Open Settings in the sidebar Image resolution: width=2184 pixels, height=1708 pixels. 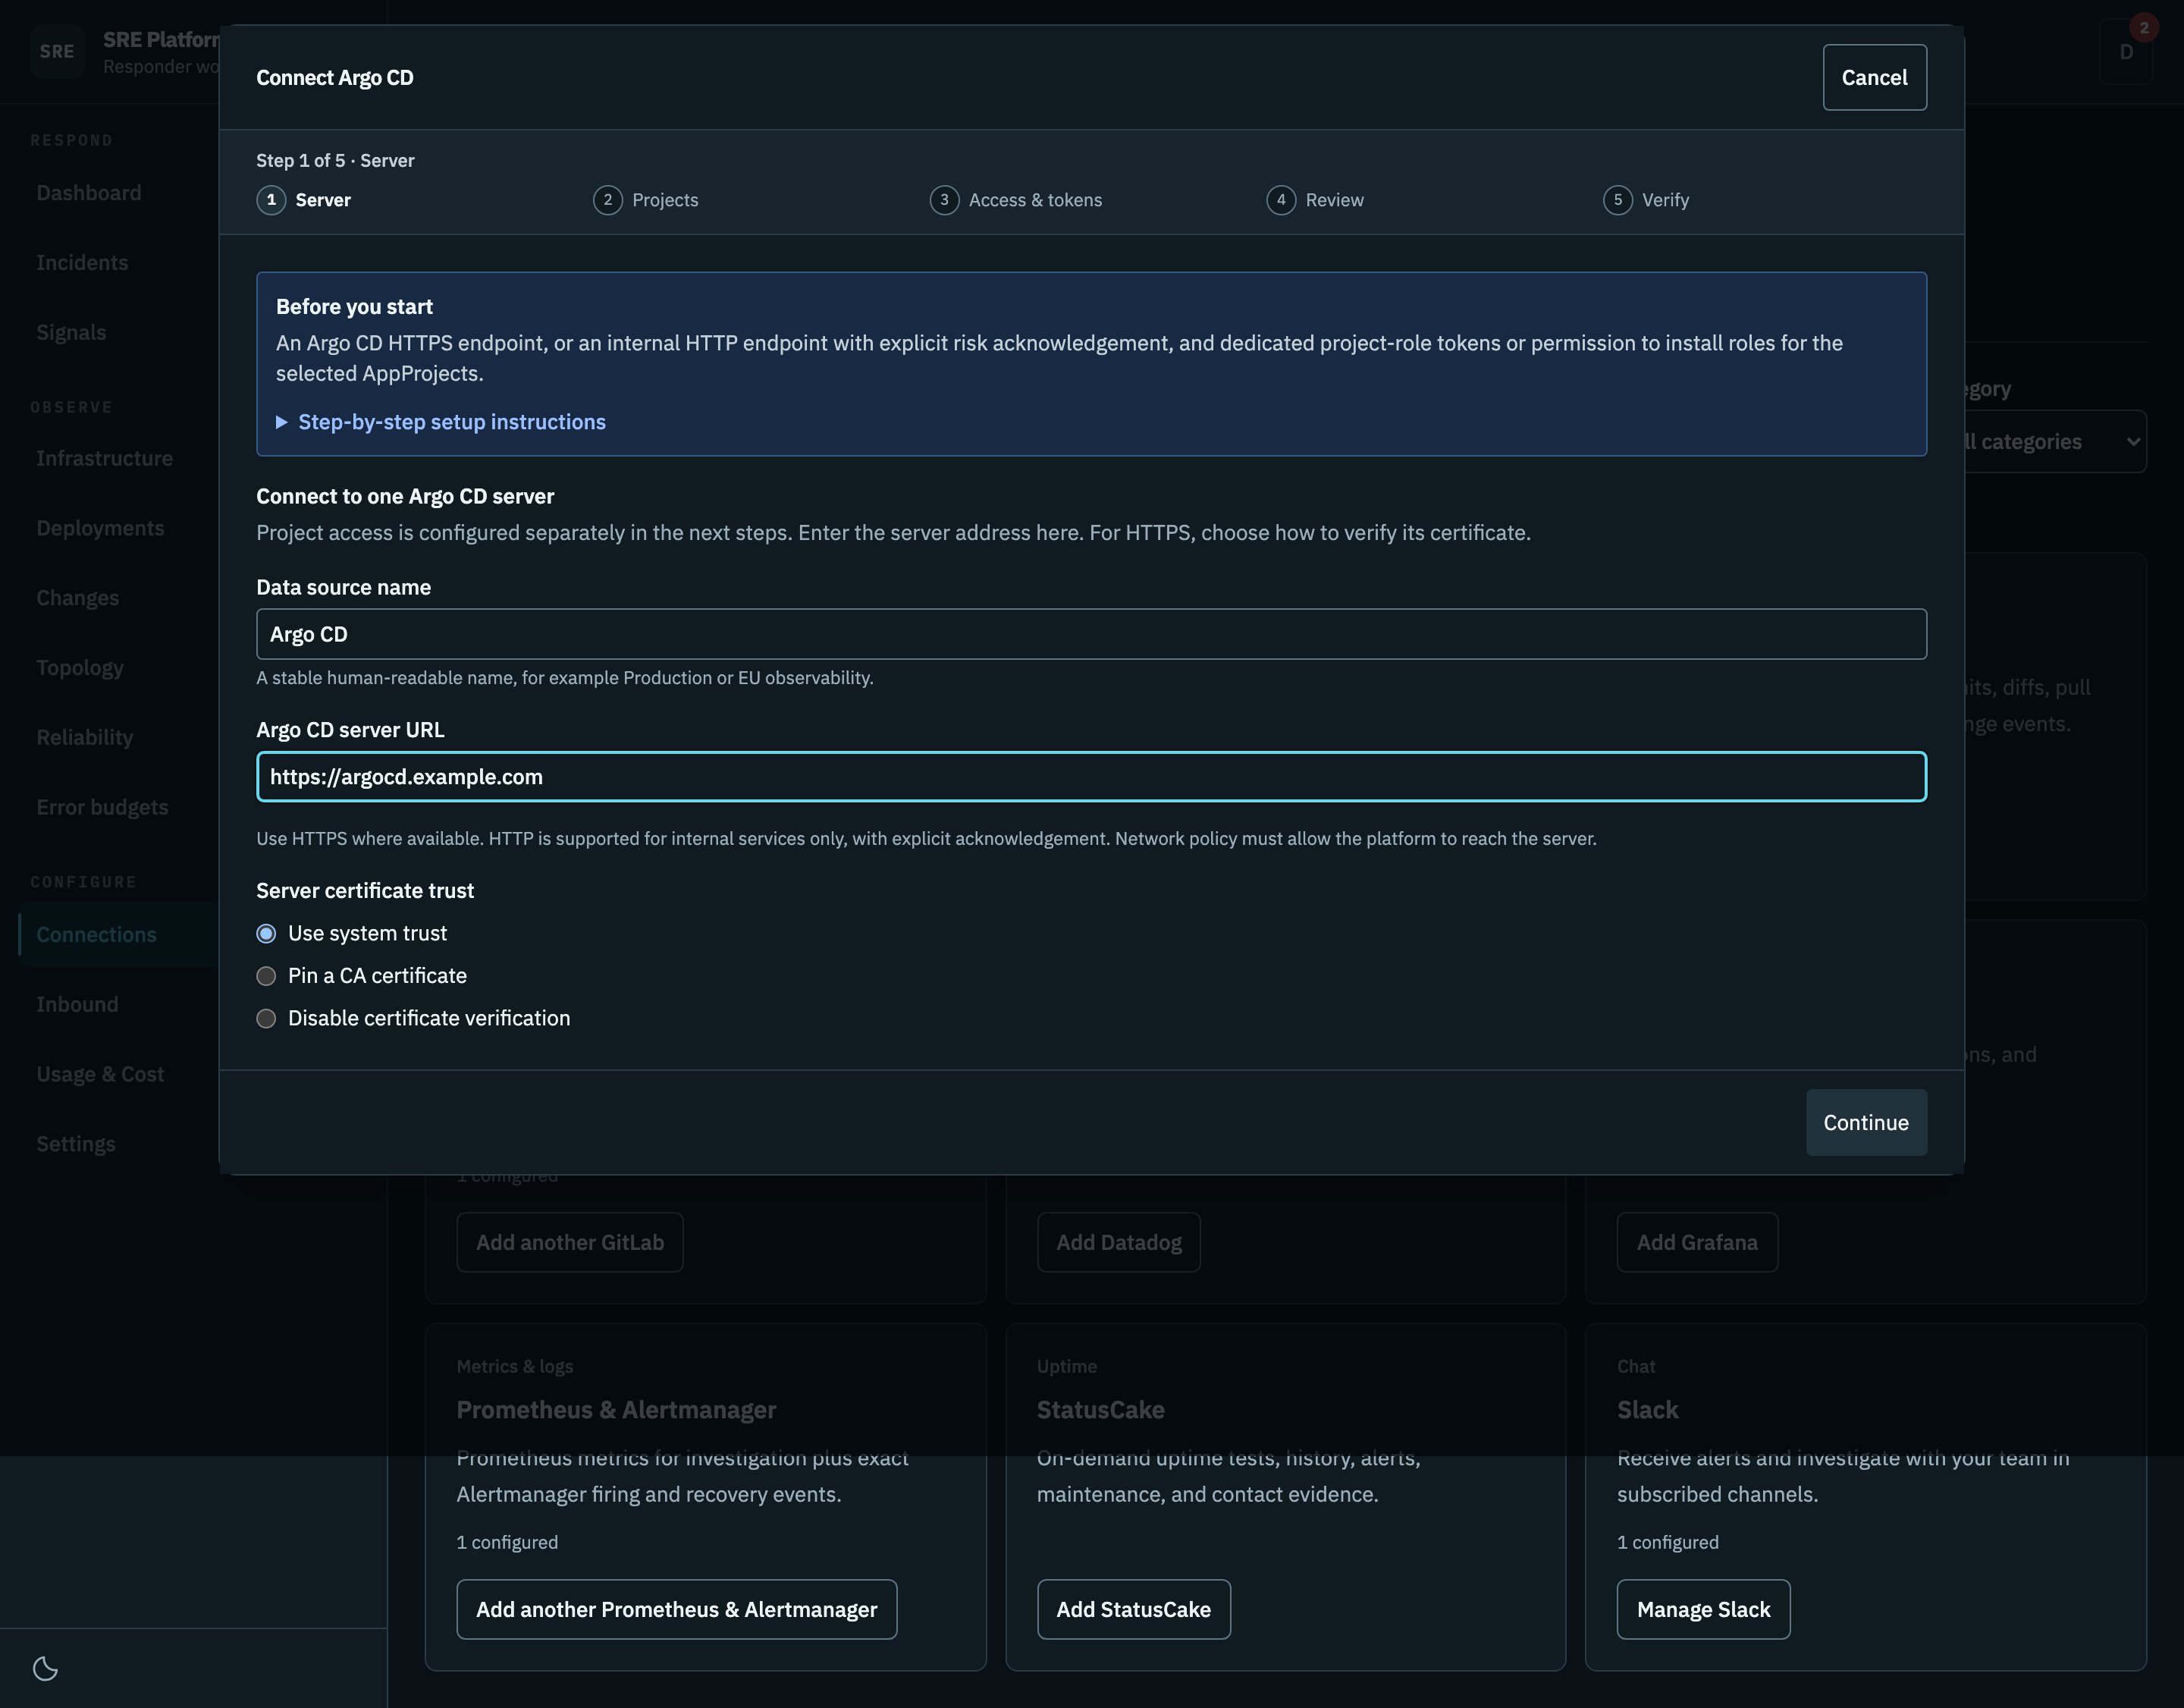pos(76,1144)
